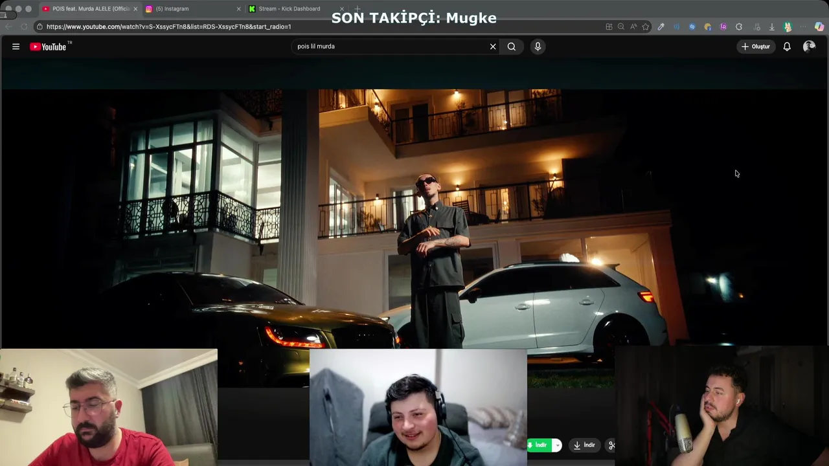This screenshot has width=829, height=466.
Task: Open the eyedropper color picker extension
Action: coord(661,27)
